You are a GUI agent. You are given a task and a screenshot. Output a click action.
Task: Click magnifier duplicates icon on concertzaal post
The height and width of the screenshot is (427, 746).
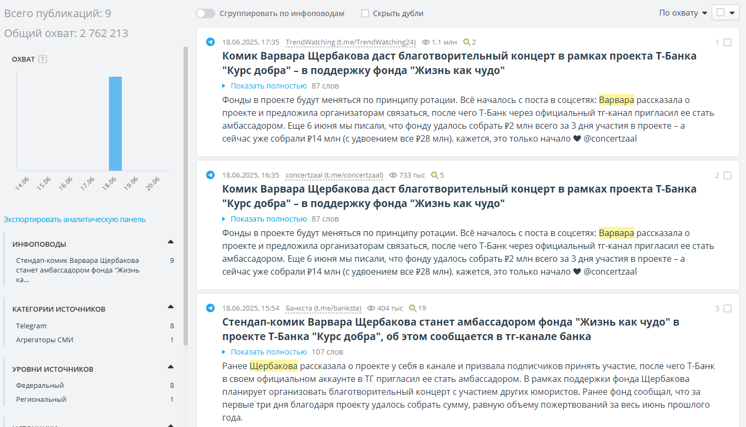pyautogui.click(x=435, y=175)
